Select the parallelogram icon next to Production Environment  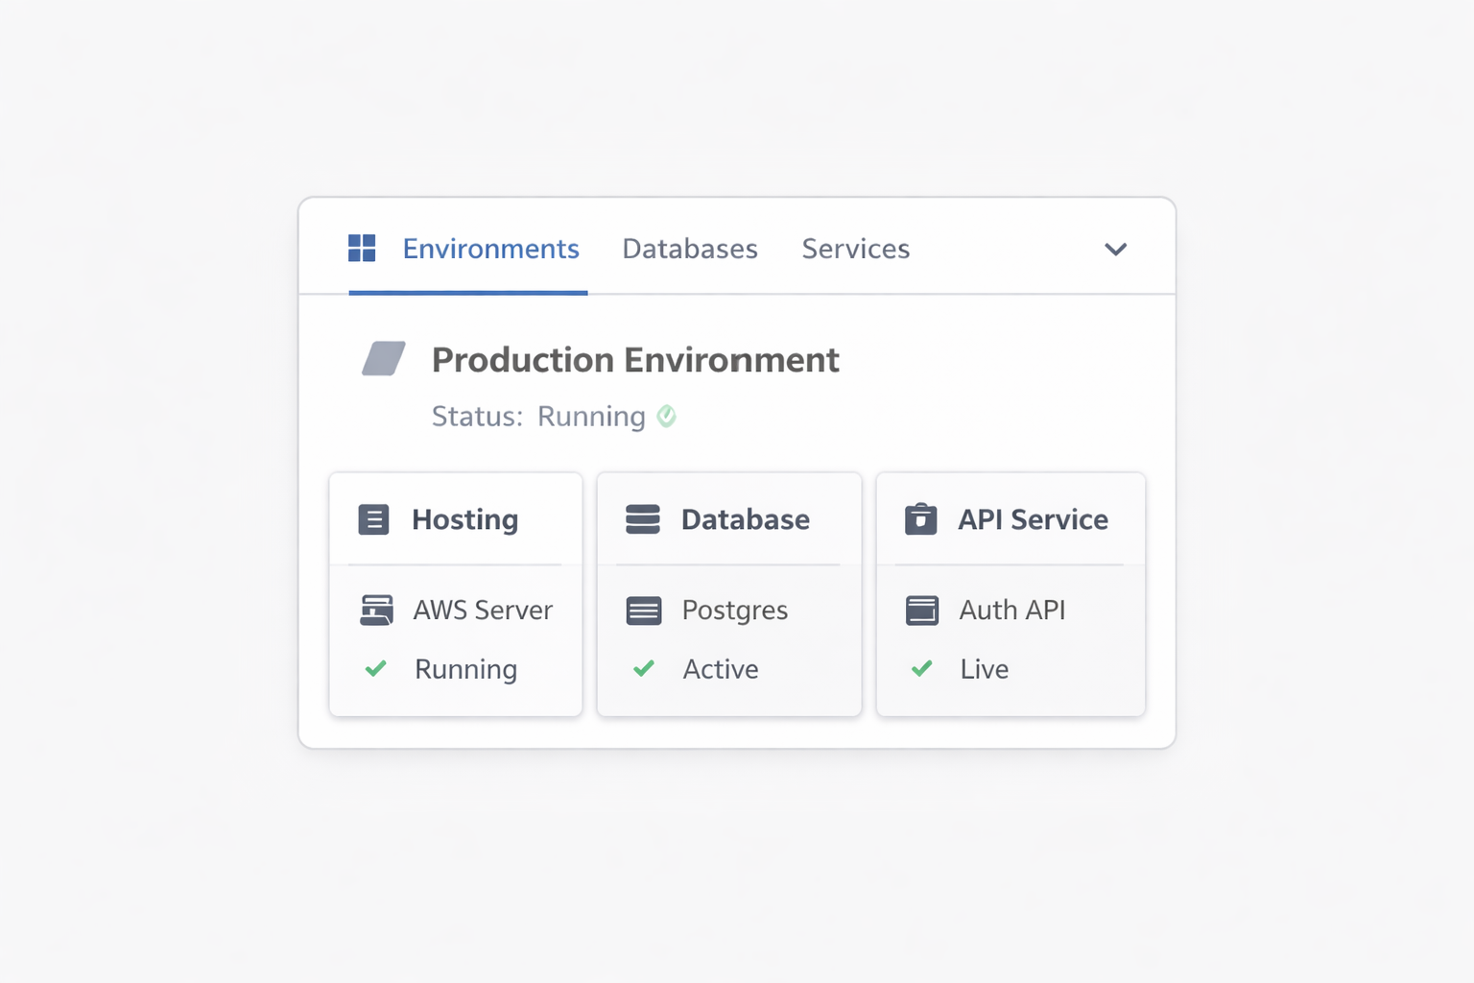tap(384, 359)
